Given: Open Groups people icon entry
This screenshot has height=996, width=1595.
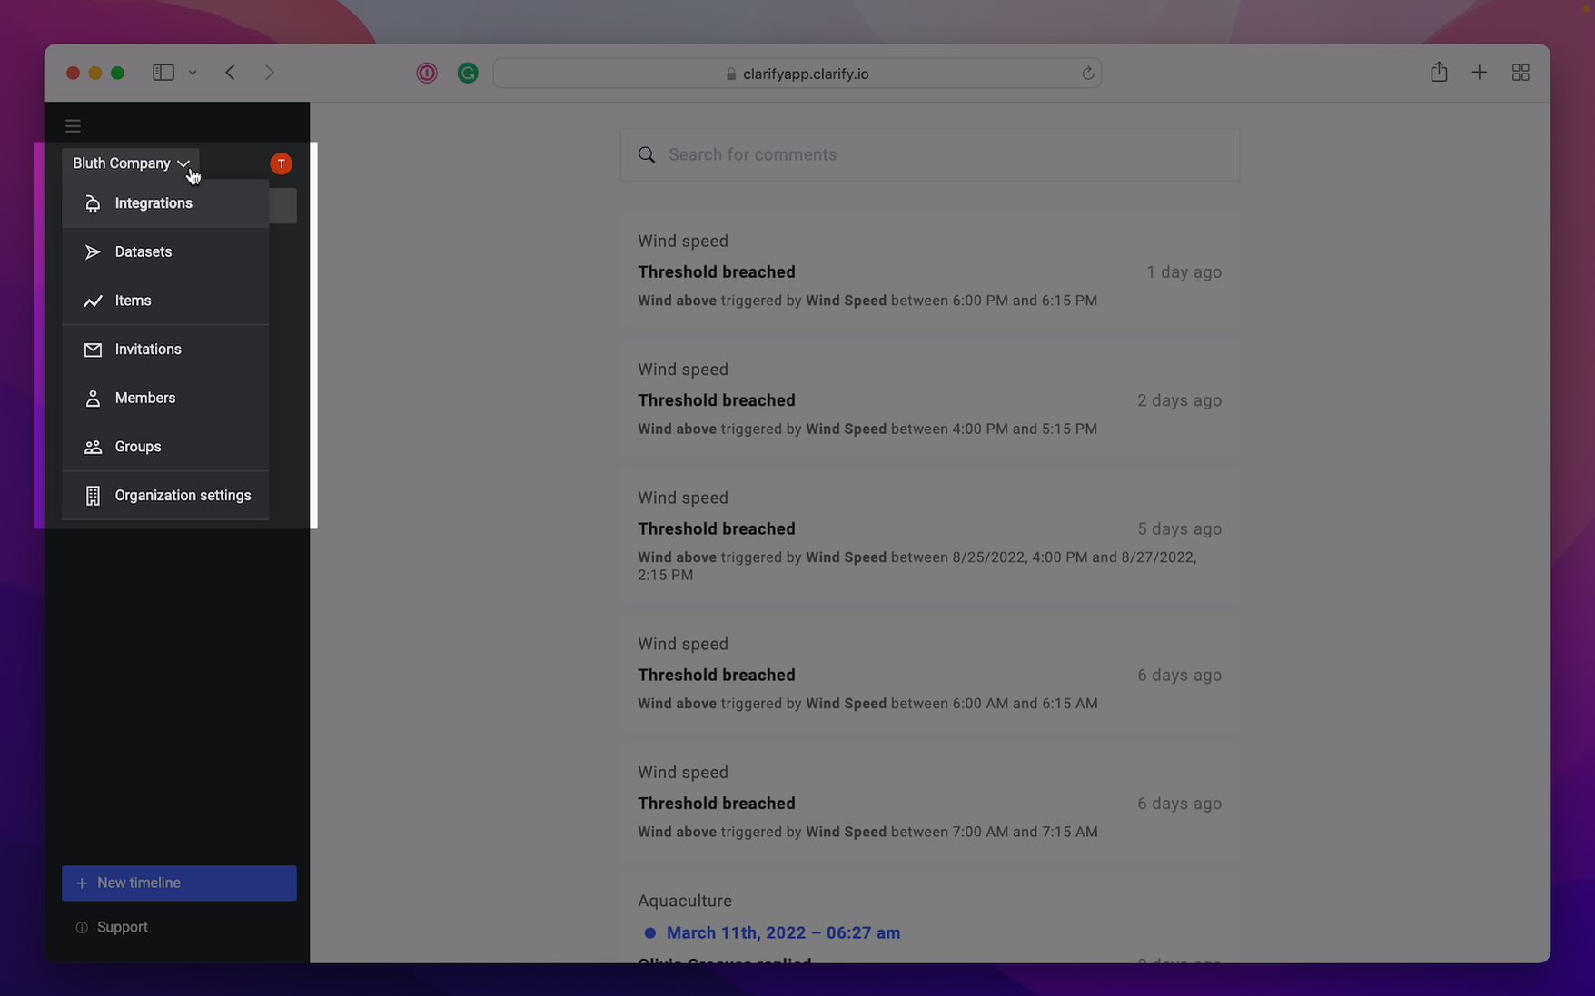Looking at the screenshot, I should click(x=165, y=447).
